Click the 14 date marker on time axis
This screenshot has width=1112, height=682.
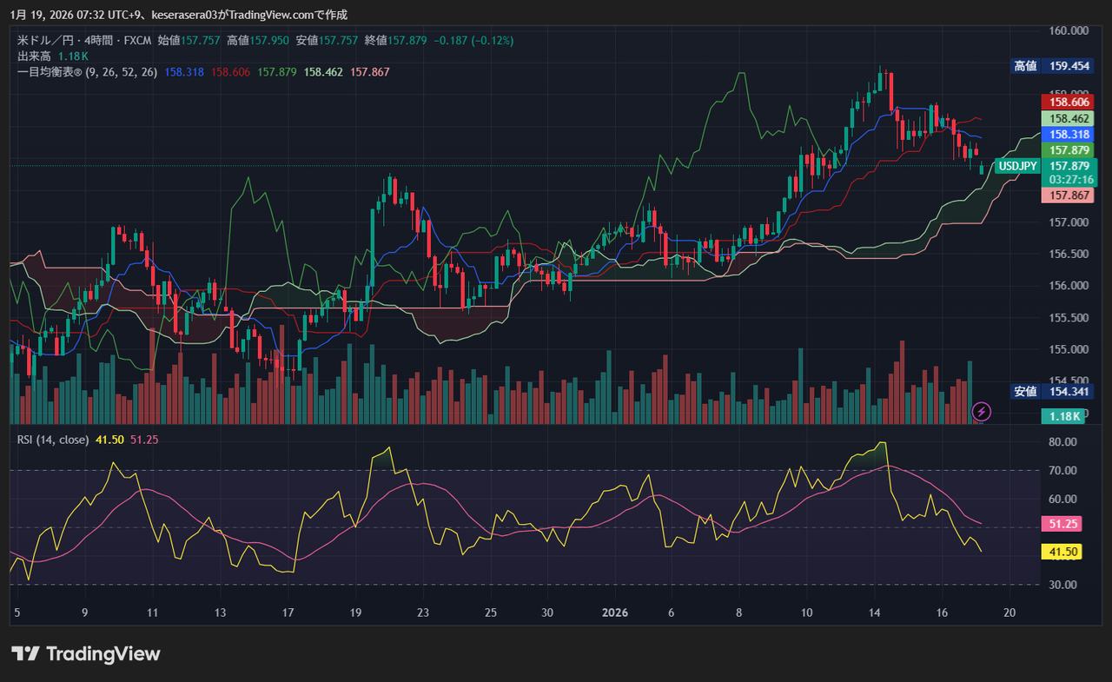[875, 612]
